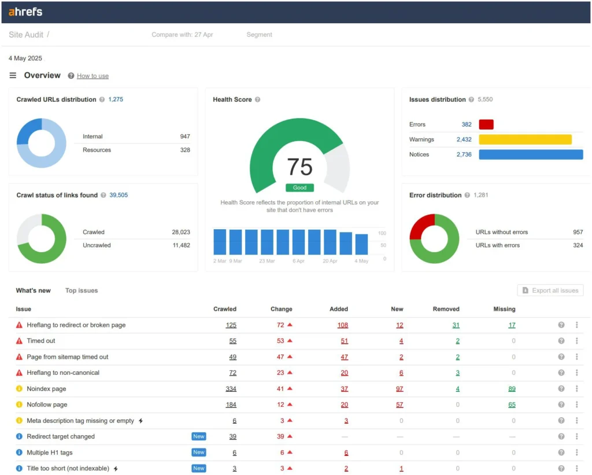592x475 pixels.
Task: Click the 2,432 warnings count
Action: [x=464, y=139]
